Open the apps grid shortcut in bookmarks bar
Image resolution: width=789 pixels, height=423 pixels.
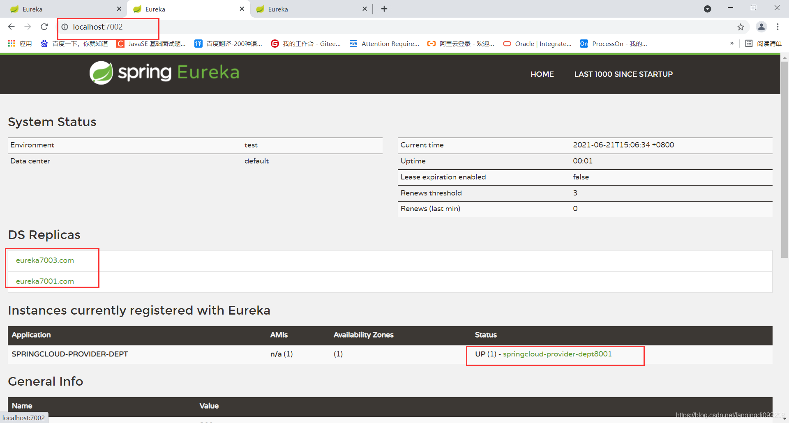[x=19, y=44]
